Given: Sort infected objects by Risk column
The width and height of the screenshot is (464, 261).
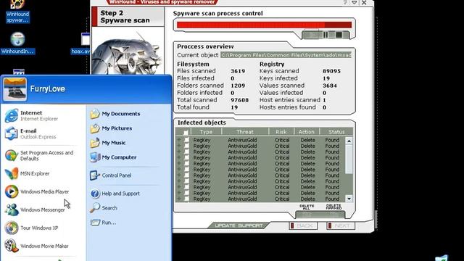Looking at the screenshot, I should (281, 132).
